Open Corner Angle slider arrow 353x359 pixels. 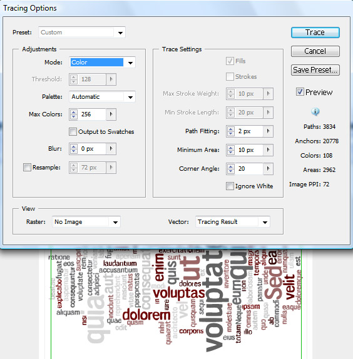268,169
